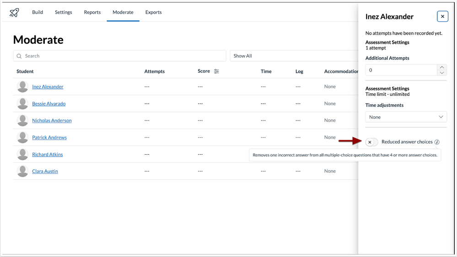Click the Attempts column header
The height and width of the screenshot is (257, 457).
coord(155,71)
